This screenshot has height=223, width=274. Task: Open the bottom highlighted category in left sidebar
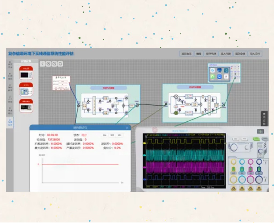(10, 122)
